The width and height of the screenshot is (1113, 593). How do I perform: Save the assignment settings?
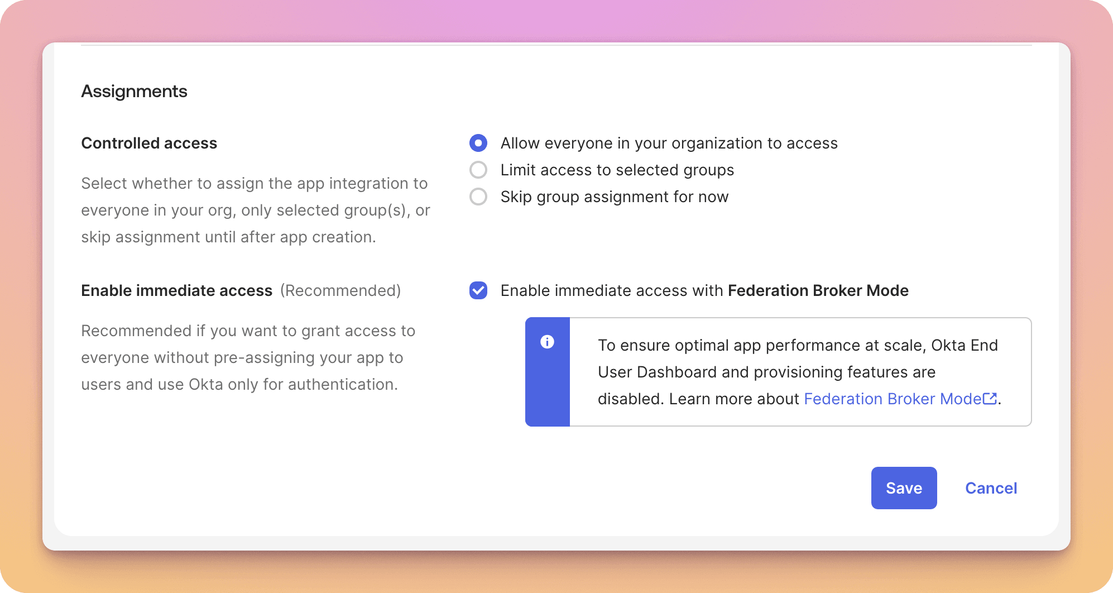point(904,487)
